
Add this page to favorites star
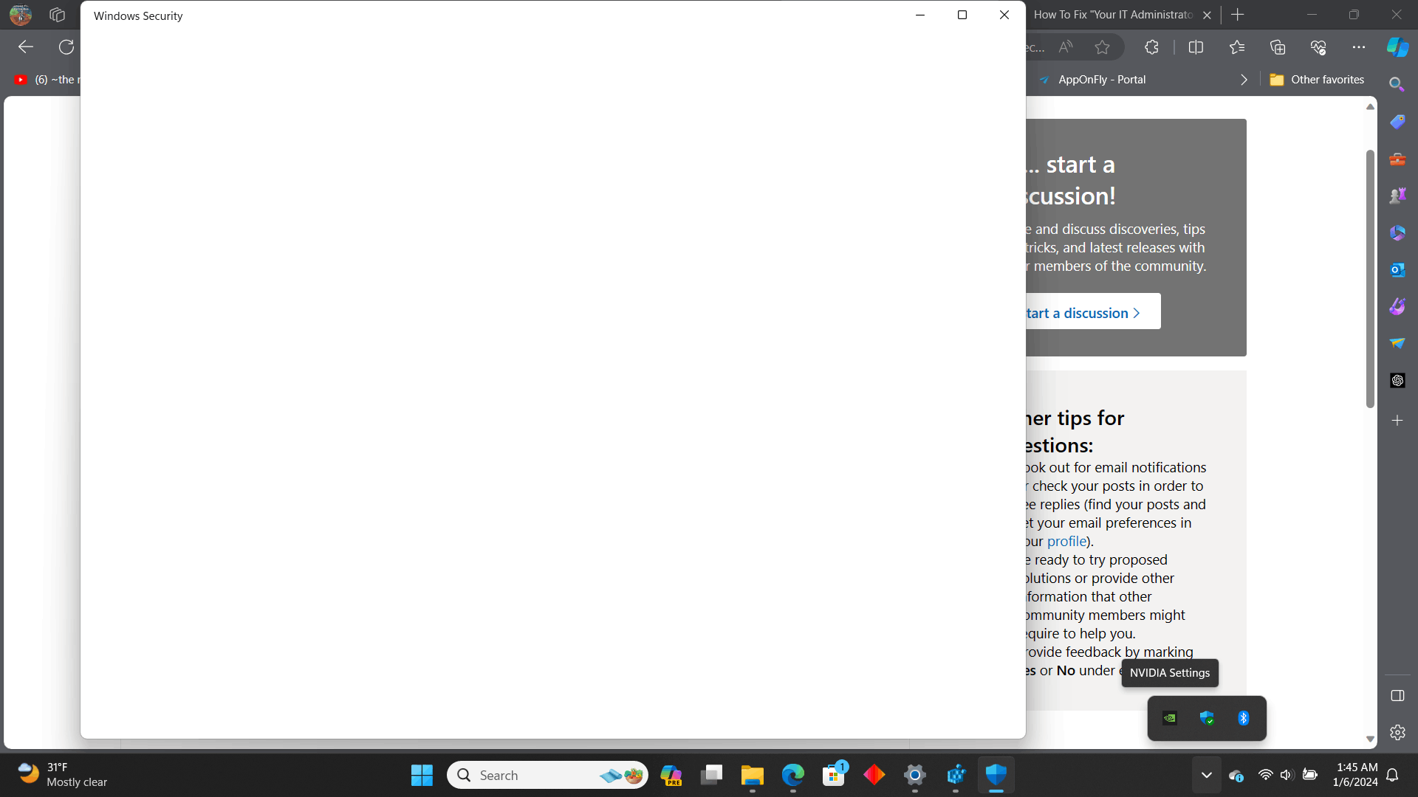1103,47
